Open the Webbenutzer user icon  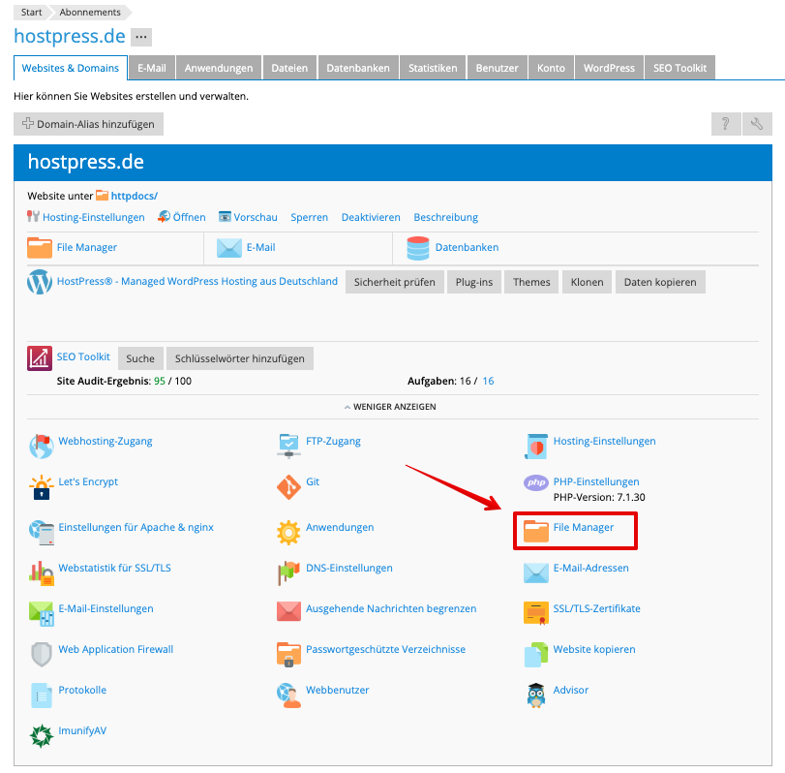tap(288, 695)
